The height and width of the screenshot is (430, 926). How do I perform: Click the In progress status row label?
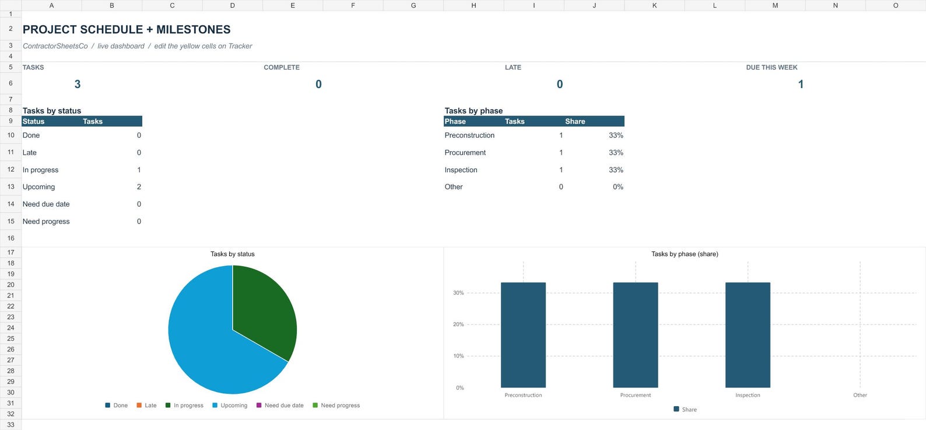(x=41, y=170)
